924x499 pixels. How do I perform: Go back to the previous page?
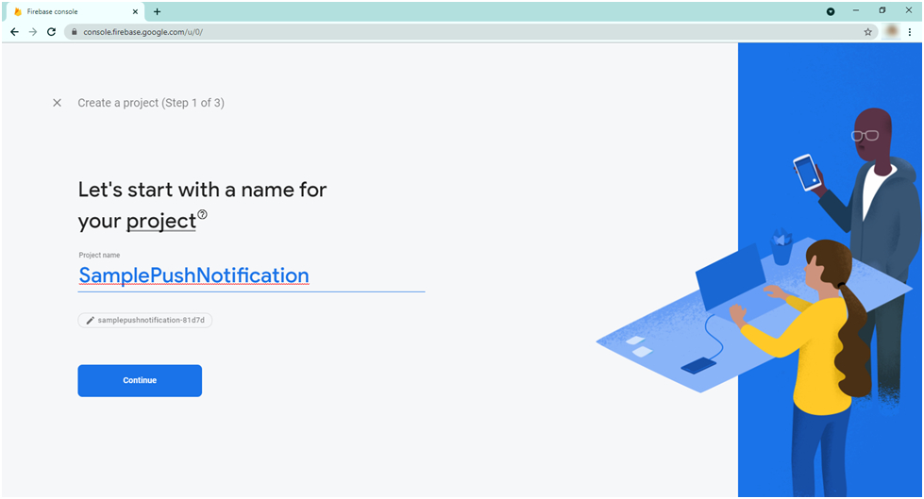click(x=15, y=32)
